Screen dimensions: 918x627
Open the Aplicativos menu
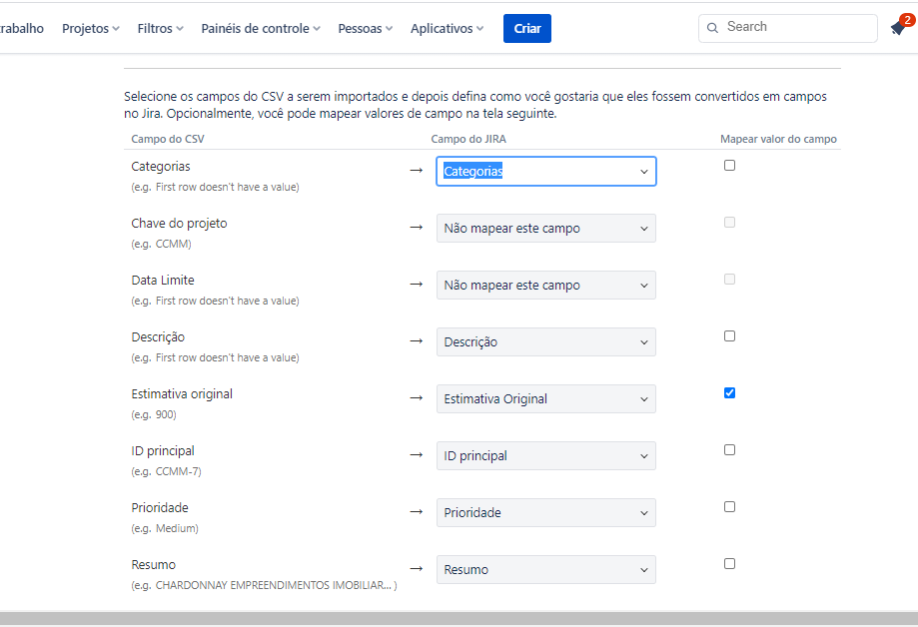click(x=447, y=28)
